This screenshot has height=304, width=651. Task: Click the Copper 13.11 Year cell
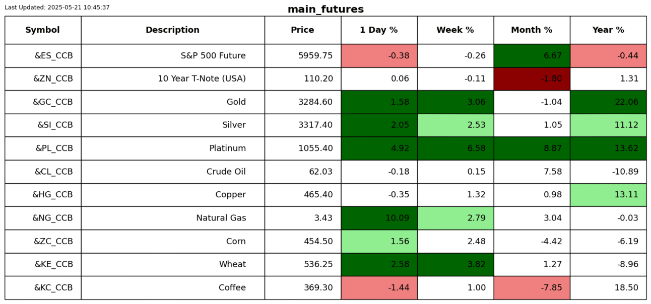tap(608, 195)
